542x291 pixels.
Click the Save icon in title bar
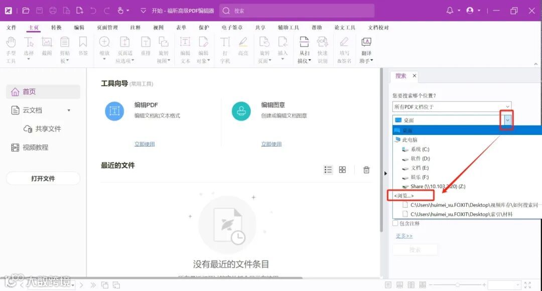(40, 11)
